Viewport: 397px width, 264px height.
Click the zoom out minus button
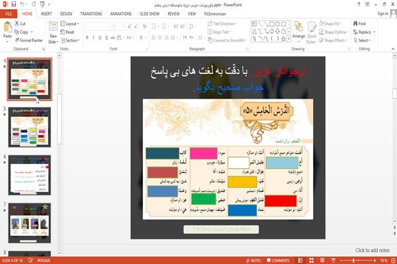click(341, 261)
